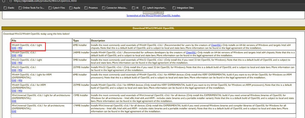Select the 15MB Installer type cell
The image size is (305, 118).
tap(81, 98)
